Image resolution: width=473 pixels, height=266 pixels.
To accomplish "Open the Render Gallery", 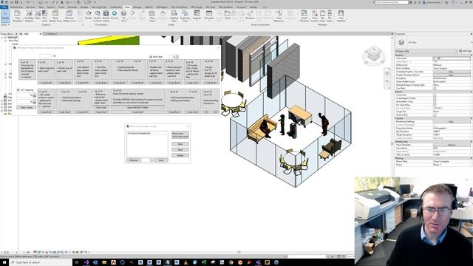I will tap(106, 16).
